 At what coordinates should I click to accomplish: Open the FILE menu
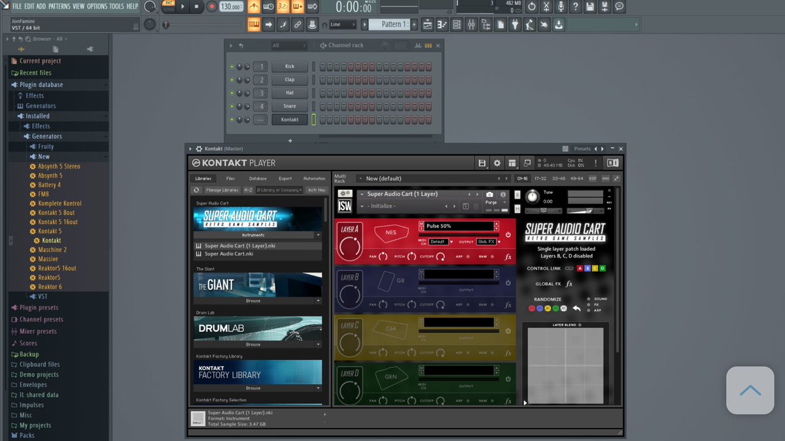17,6
